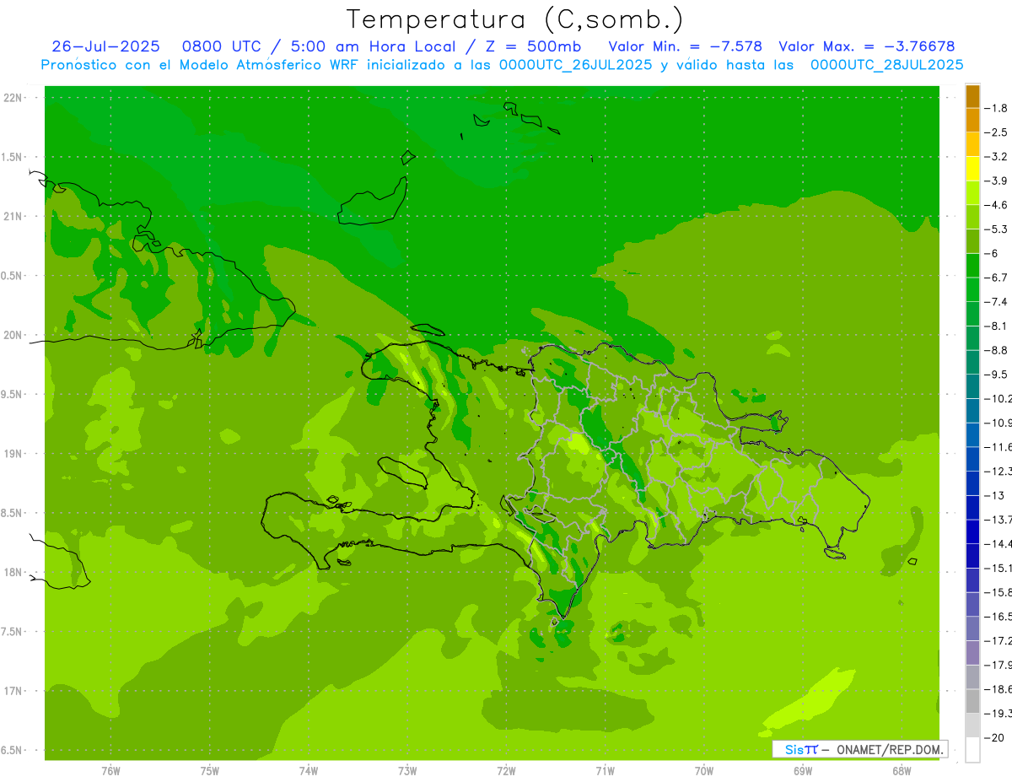
Task: Click the '-5.3' colorbar value
Action: 997,229
